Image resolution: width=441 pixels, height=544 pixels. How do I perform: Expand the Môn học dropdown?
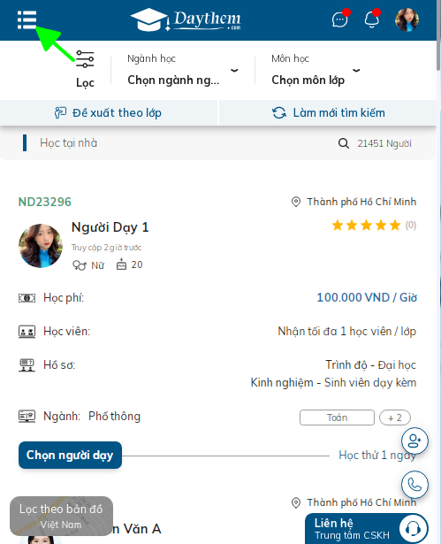pyautogui.click(x=316, y=70)
